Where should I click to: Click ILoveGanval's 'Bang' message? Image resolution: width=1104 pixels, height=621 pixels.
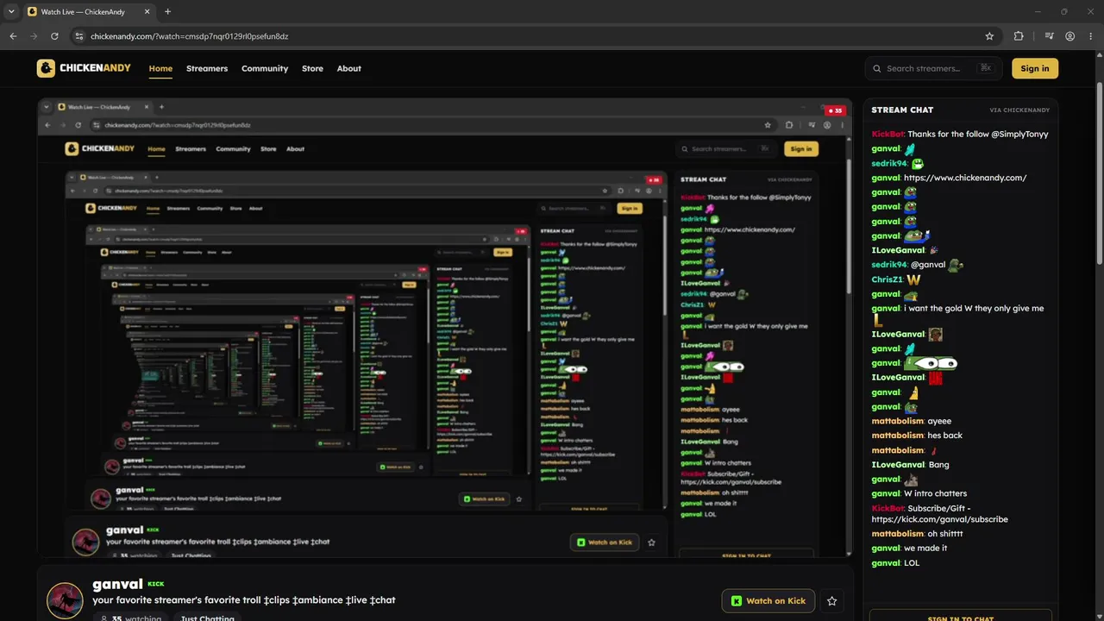tap(938, 465)
